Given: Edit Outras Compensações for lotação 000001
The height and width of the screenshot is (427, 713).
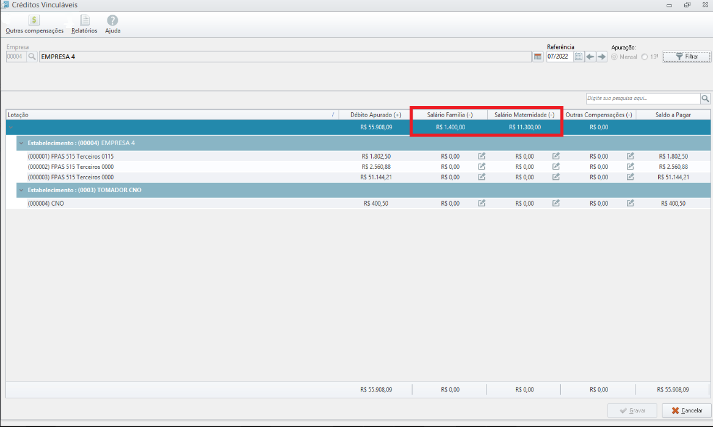Looking at the screenshot, I should pos(630,156).
